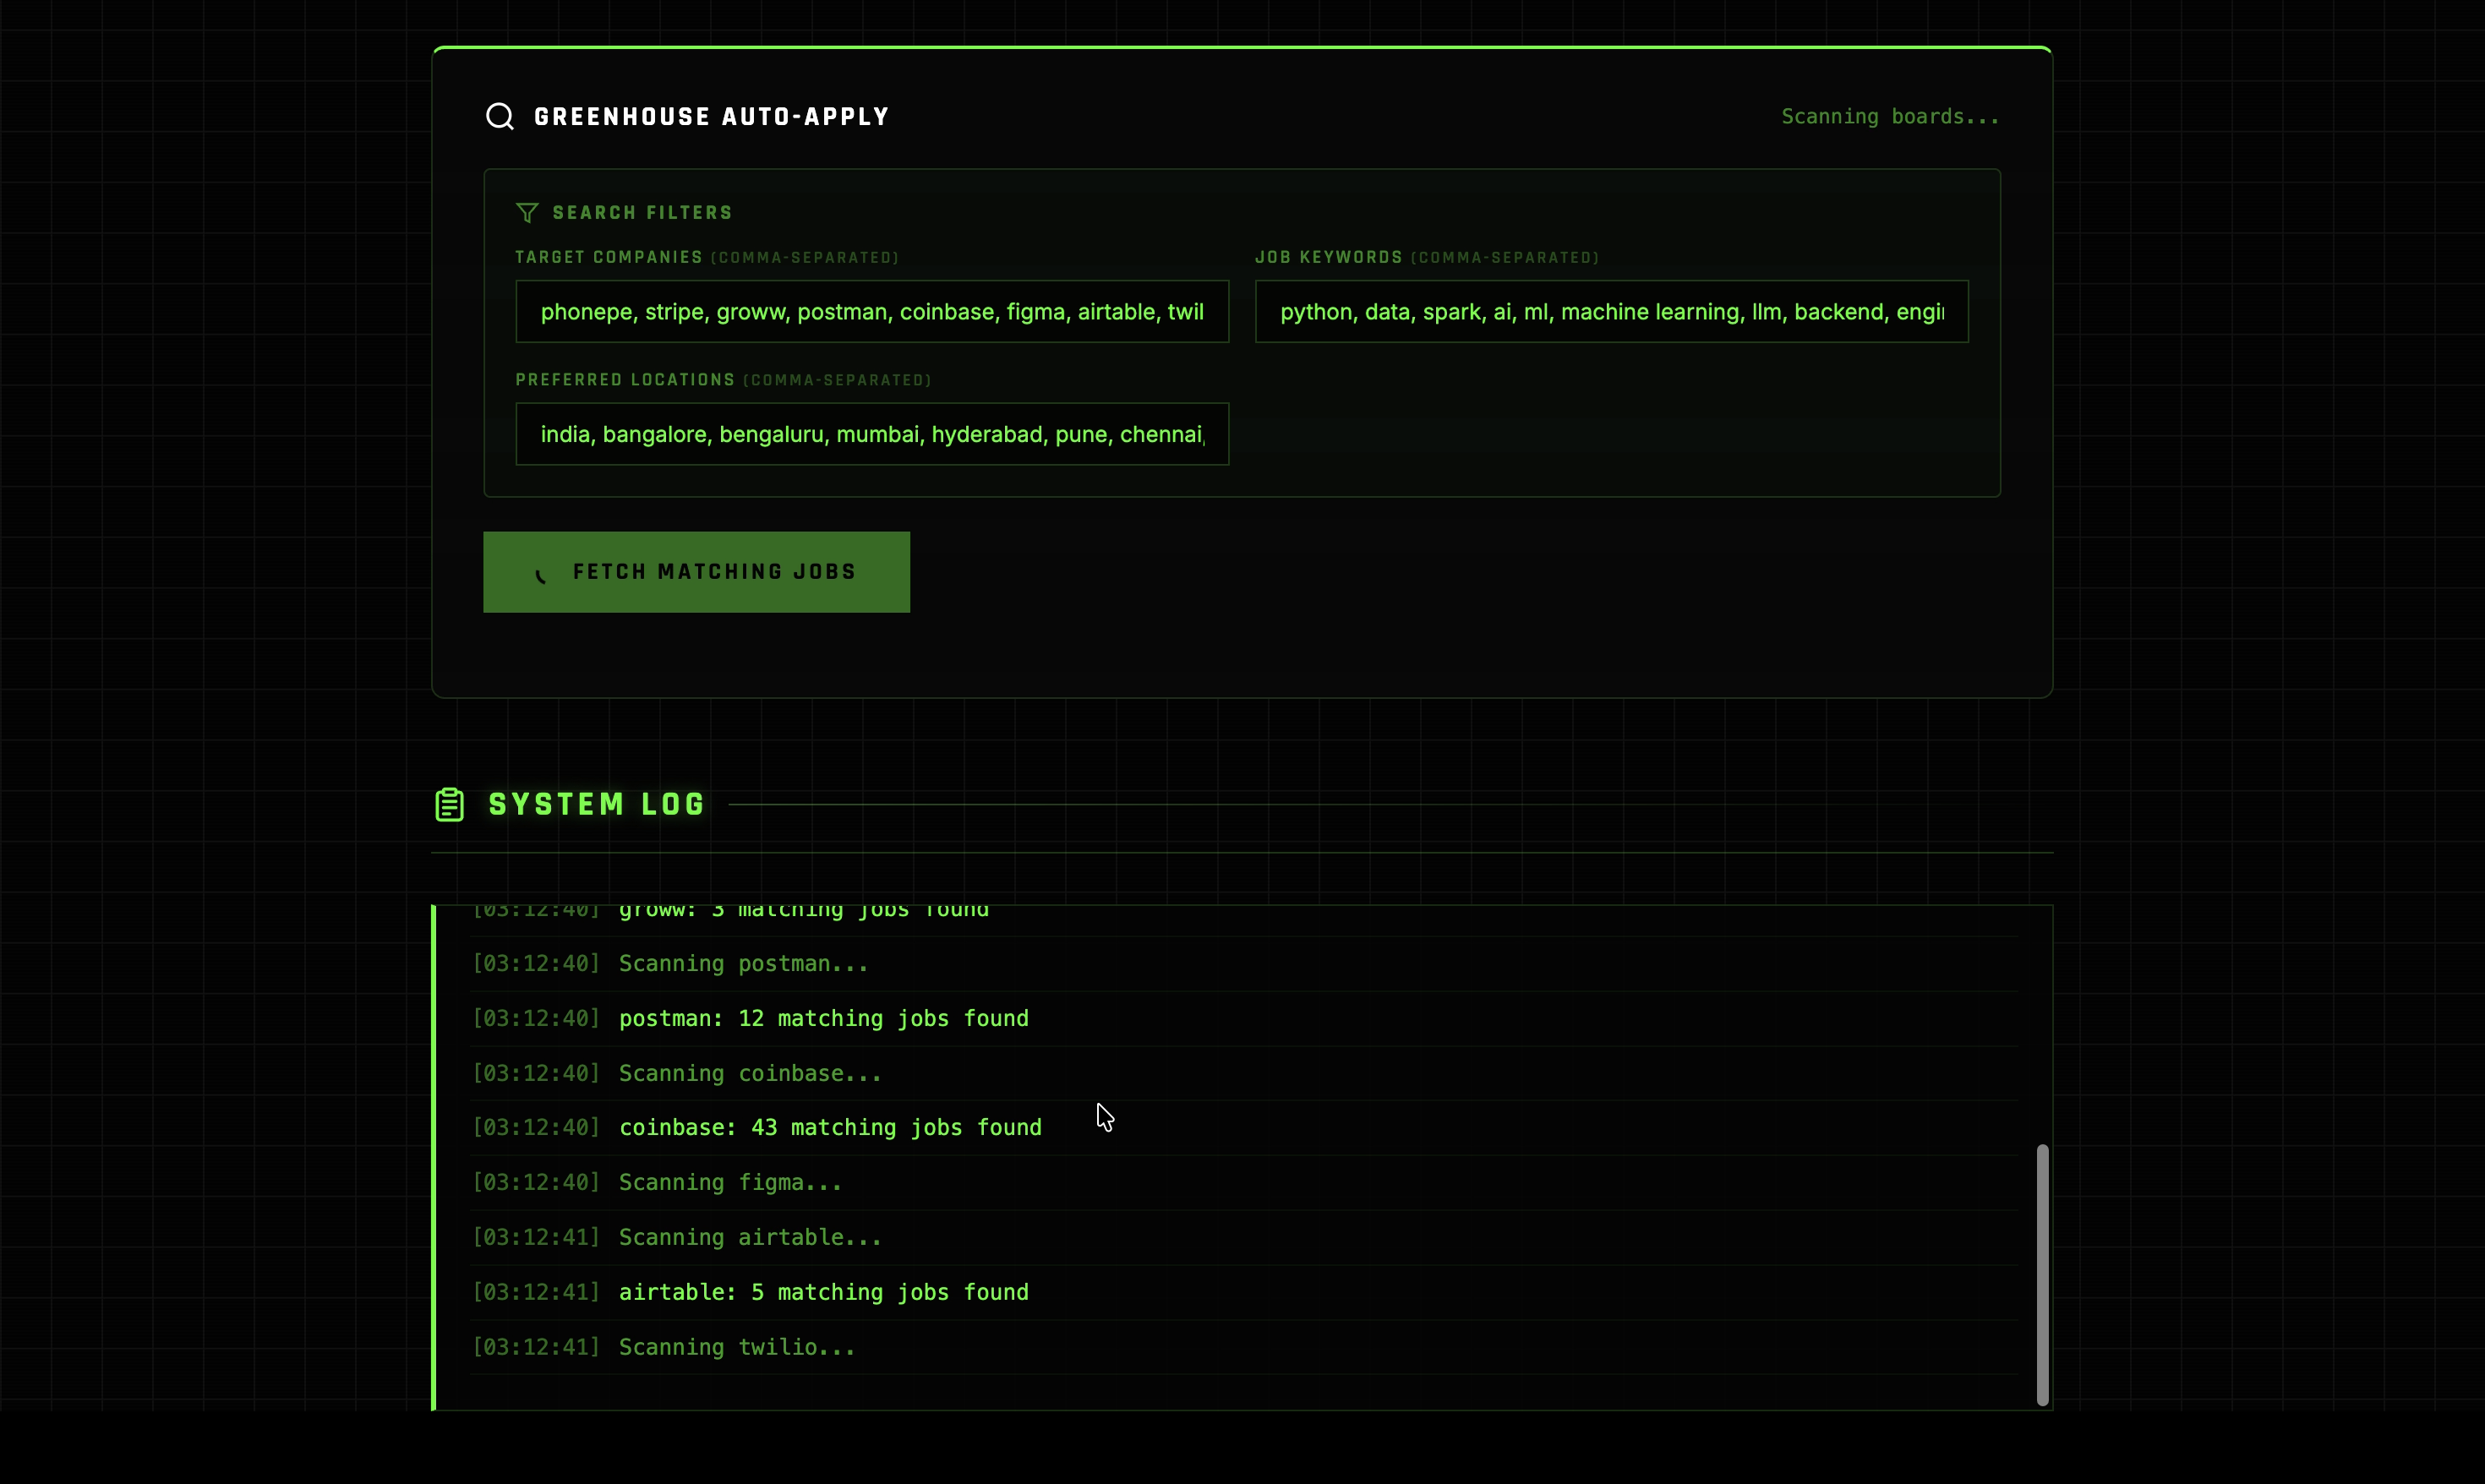Click the System Log clipboard icon
Screen dimensions: 2485x1484
pyautogui.click(x=450, y=804)
